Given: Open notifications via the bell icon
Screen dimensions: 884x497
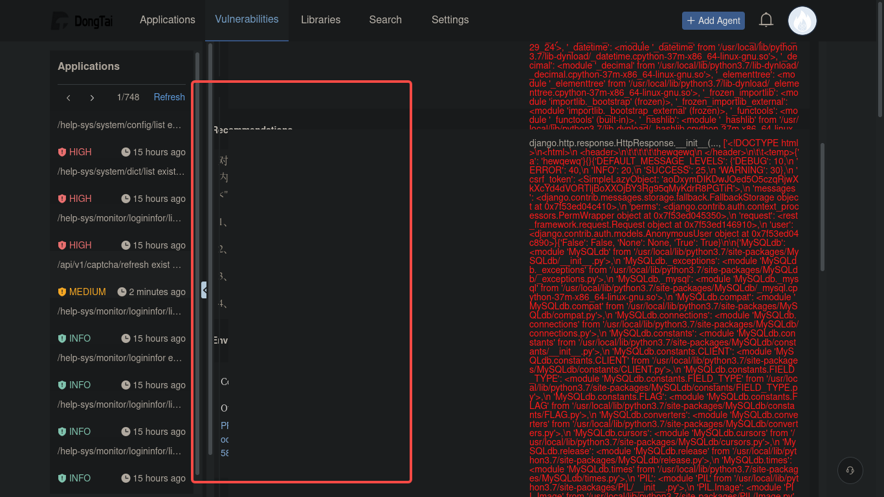Looking at the screenshot, I should click(766, 20).
